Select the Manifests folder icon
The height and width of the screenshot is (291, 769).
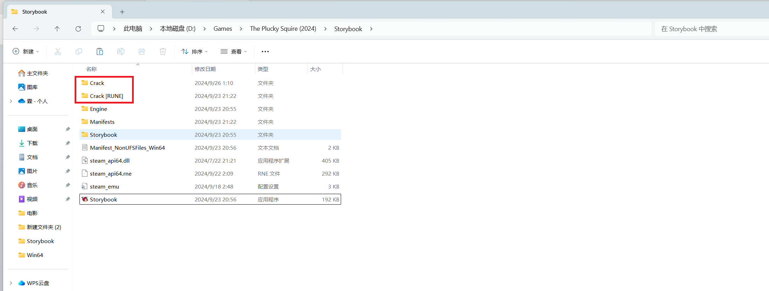(85, 122)
